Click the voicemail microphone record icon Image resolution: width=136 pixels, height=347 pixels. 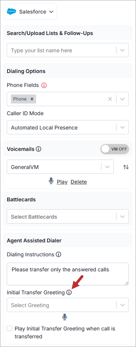[x=51, y=181]
